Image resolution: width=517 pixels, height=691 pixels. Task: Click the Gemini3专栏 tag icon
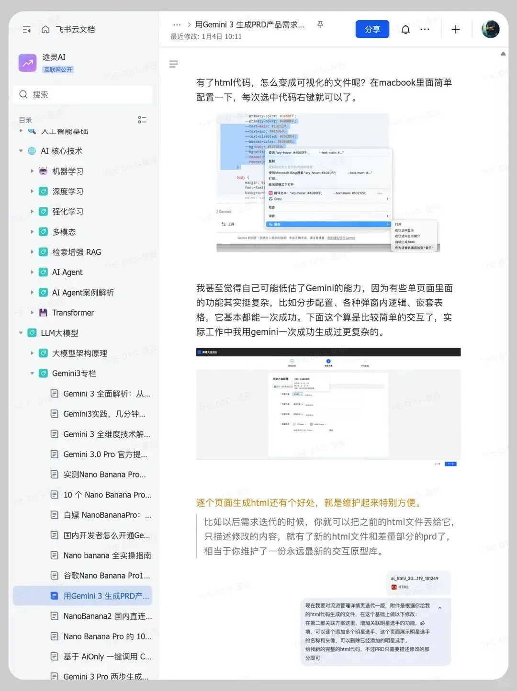coord(43,373)
